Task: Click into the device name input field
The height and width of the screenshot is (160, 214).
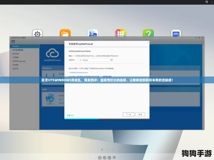Action: (94, 60)
